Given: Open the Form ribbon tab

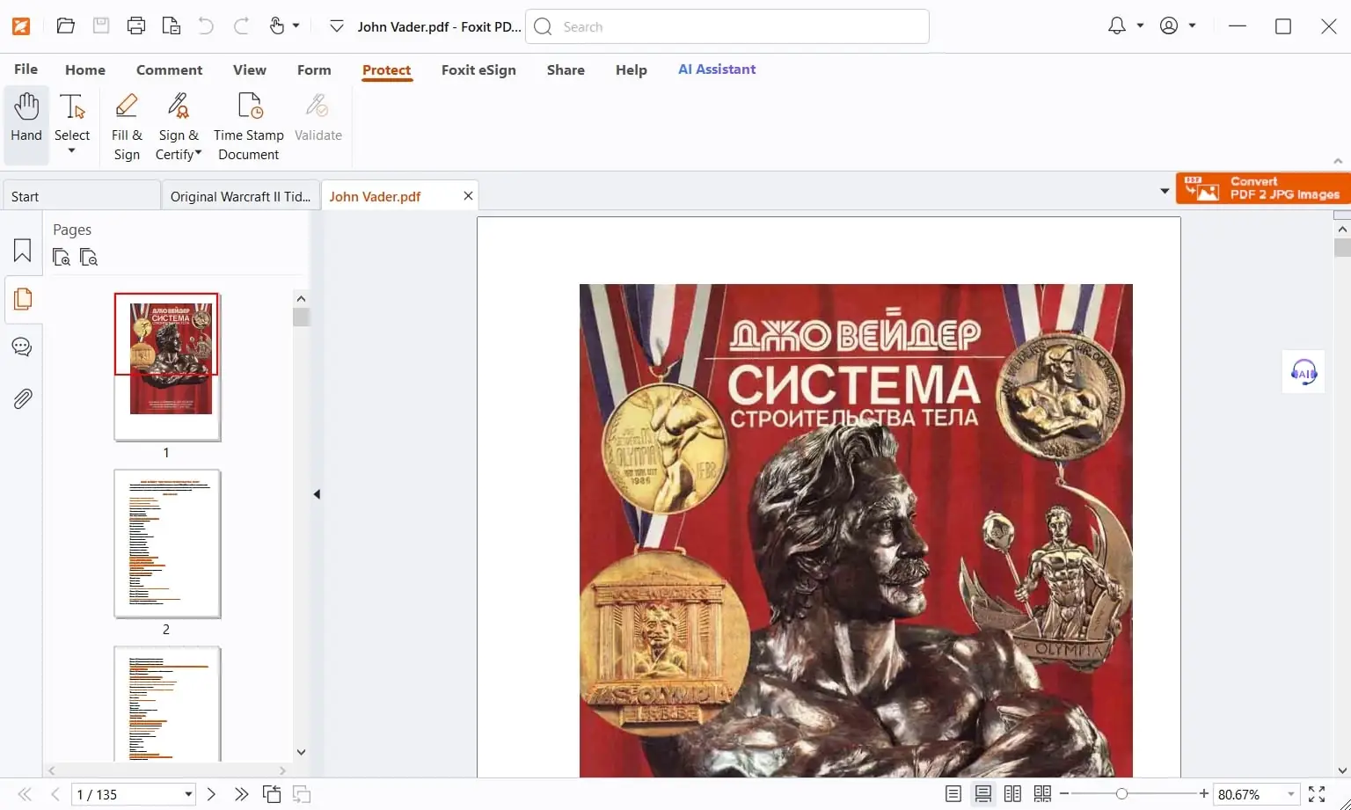Looking at the screenshot, I should coord(314,70).
